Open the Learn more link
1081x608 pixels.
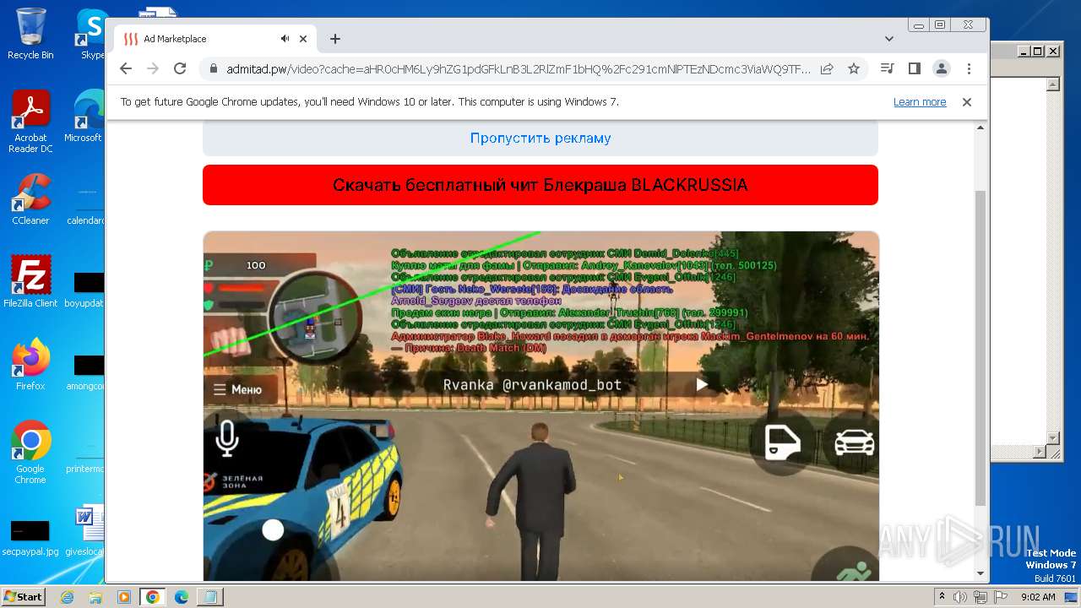click(920, 102)
